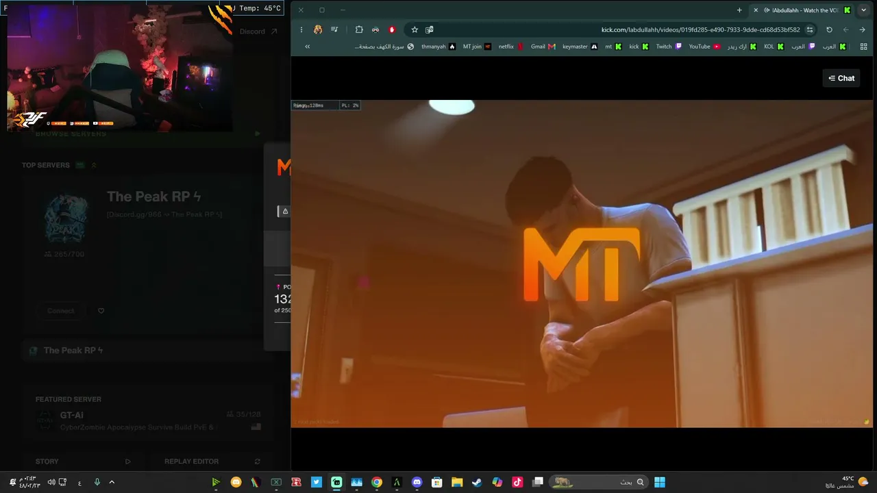Open the Twitter bird taskbar app
Viewport: 877px width, 493px height.
(317, 482)
